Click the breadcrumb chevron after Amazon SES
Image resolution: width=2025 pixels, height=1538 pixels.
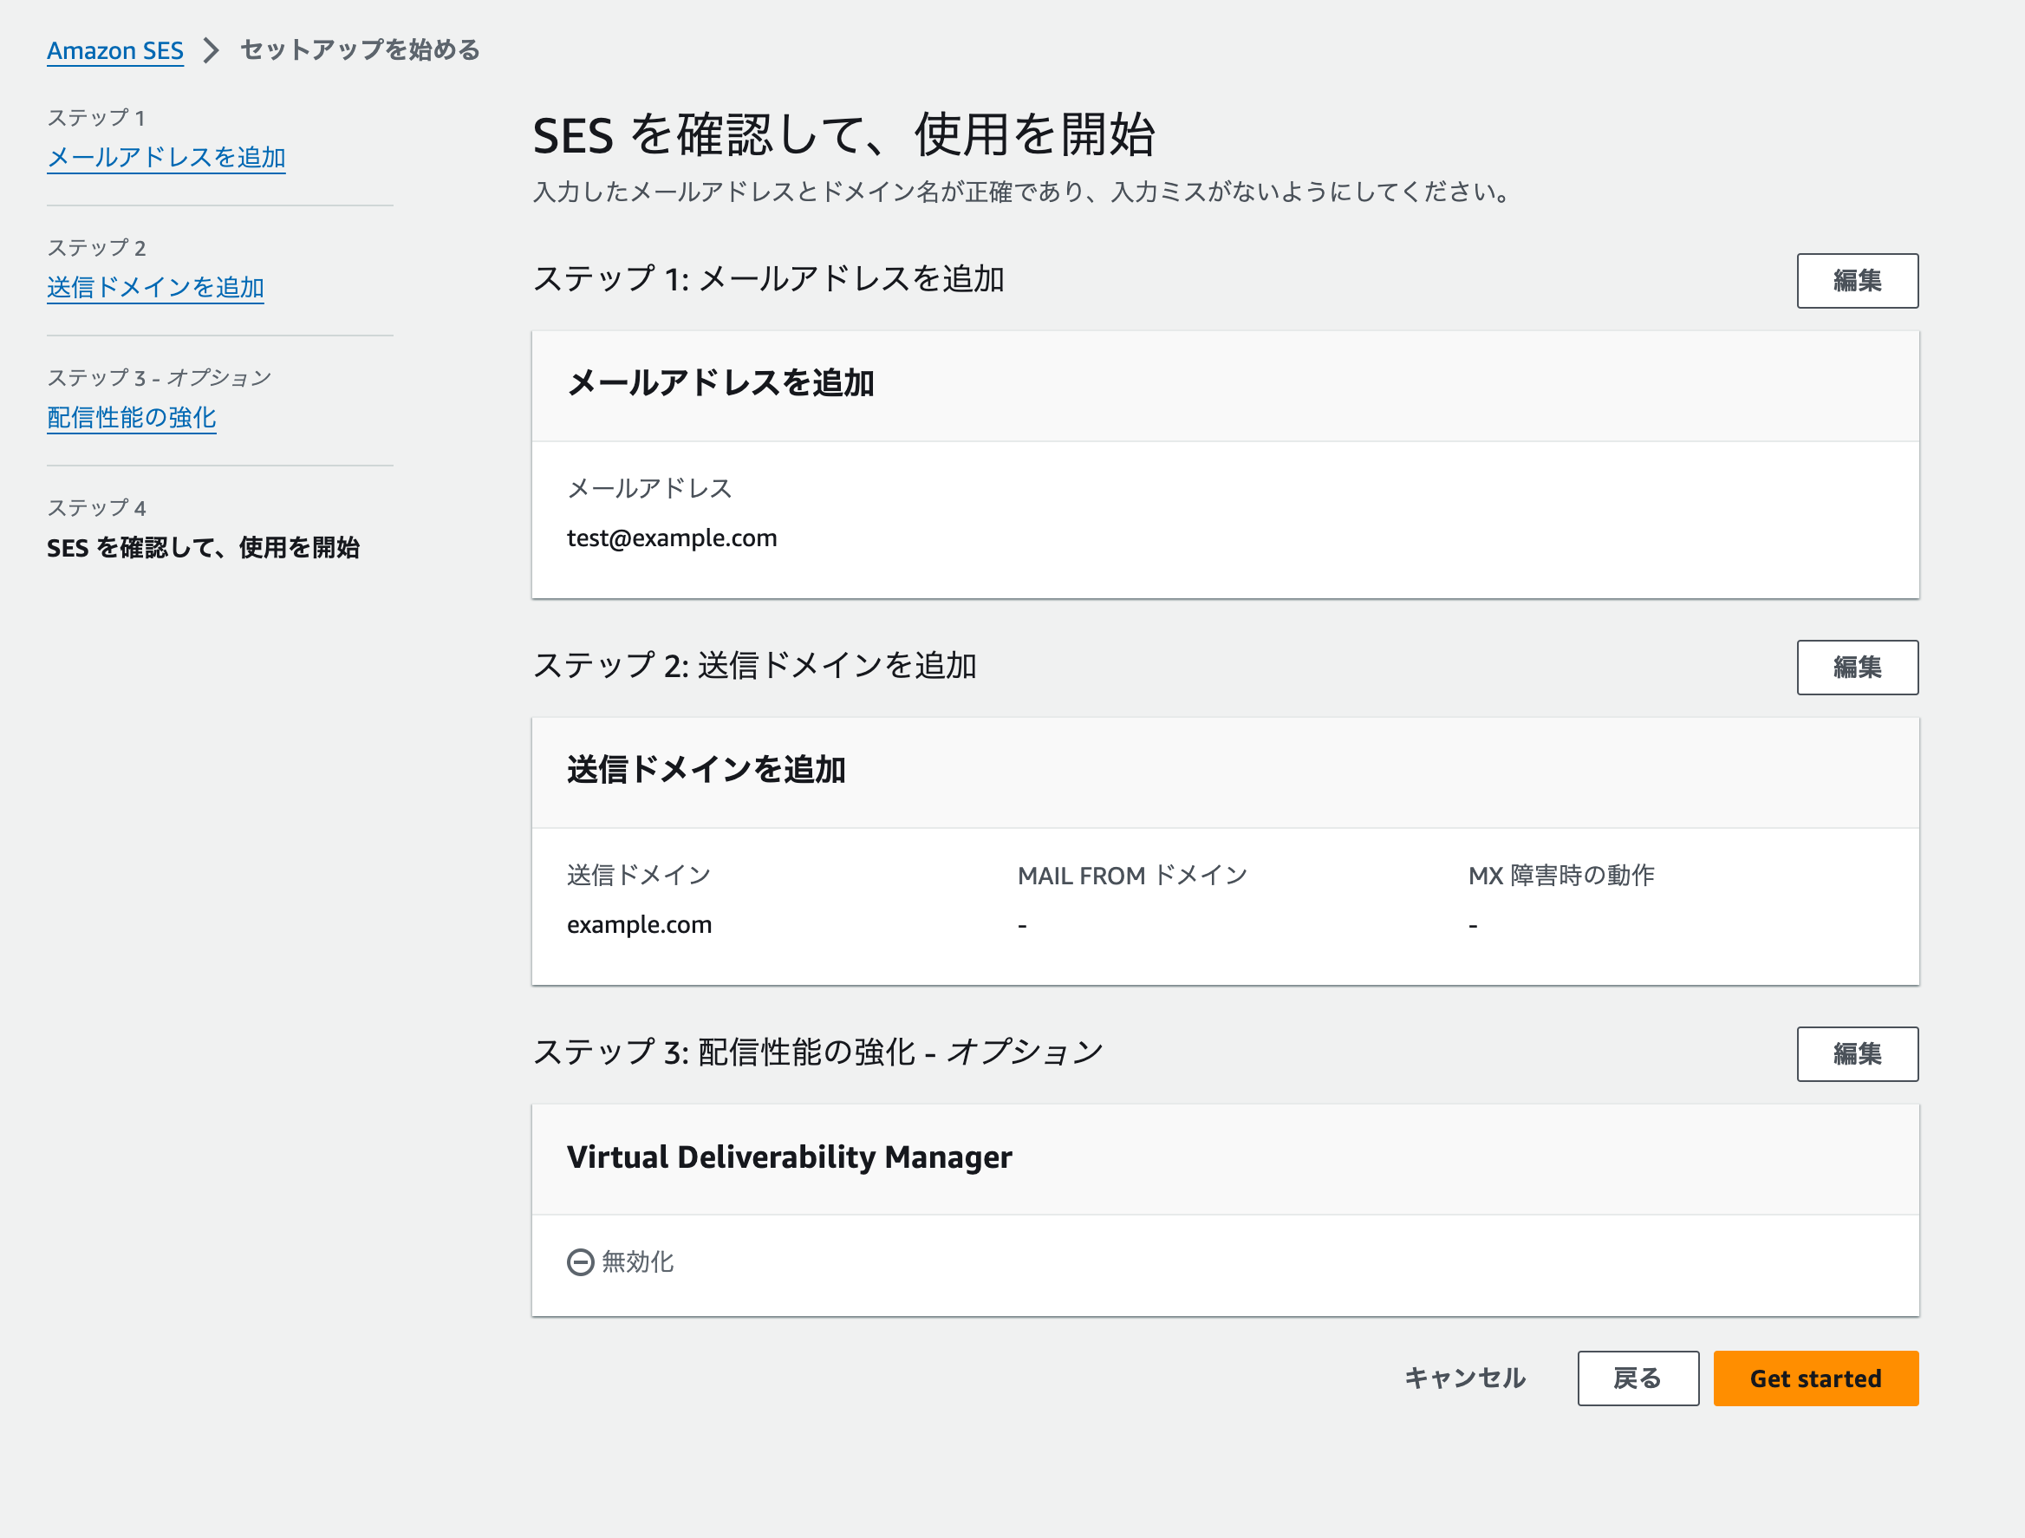(x=212, y=50)
